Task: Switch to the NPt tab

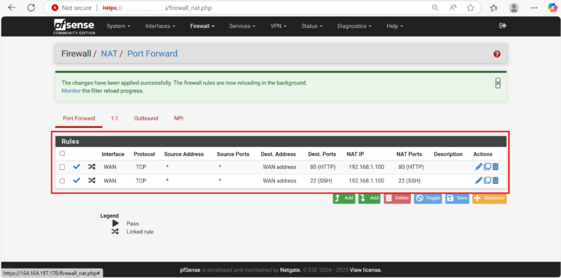Action: [179, 118]
